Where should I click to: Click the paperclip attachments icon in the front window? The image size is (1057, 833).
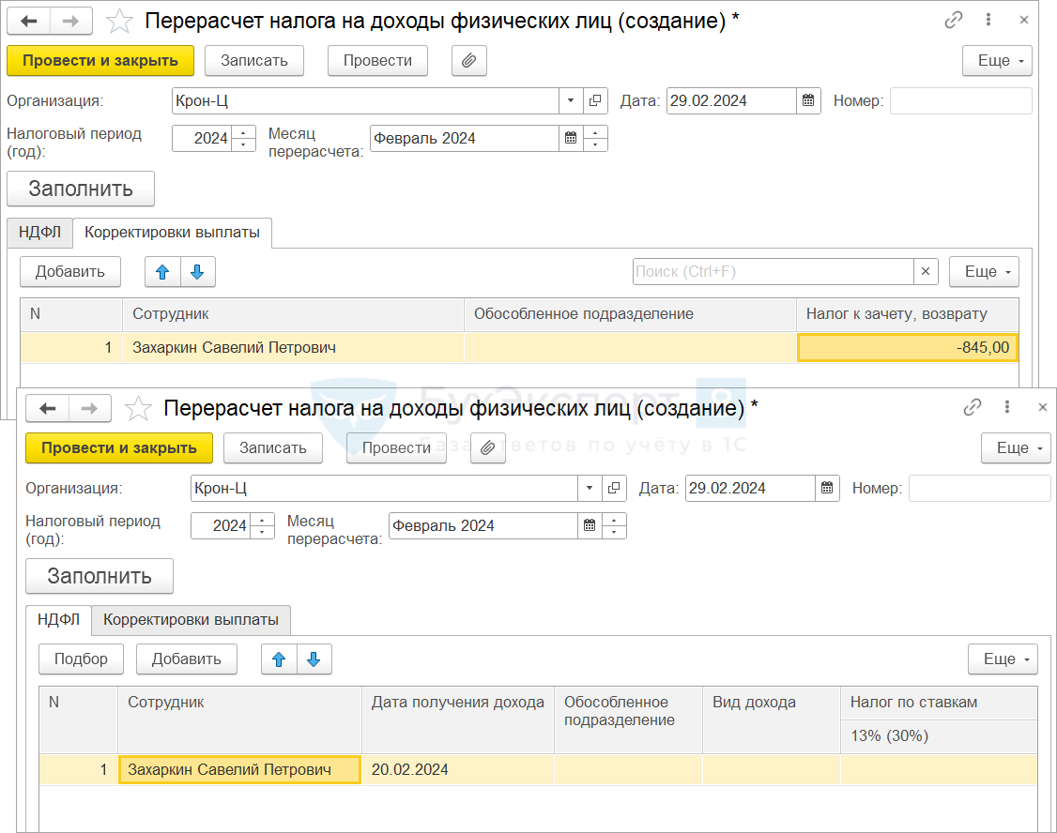[487, 447]
